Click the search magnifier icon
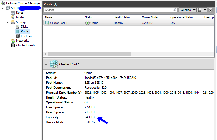 click(175, 10)
